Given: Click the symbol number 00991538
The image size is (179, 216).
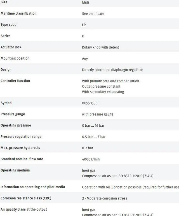Looking at the screenshot, I should 89,103.
